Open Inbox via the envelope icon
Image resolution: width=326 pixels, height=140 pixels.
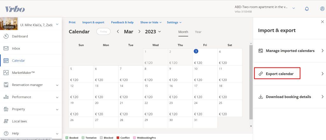click(6, 48)
